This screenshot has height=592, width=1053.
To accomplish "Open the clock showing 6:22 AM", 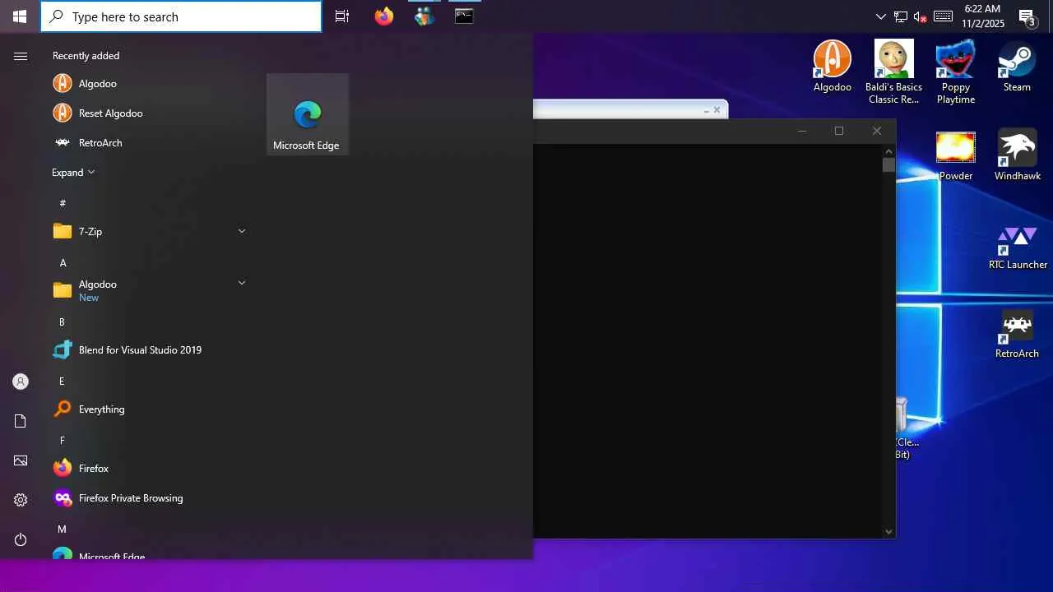I will pos(982,16).
